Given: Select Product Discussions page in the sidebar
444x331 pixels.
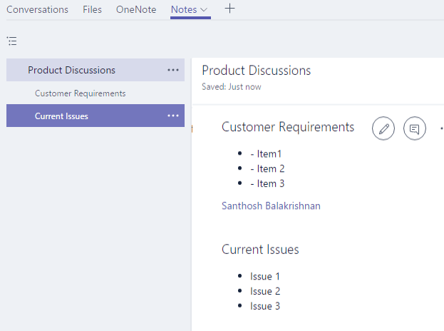Looking at the screenshot, I should (71, 70).
